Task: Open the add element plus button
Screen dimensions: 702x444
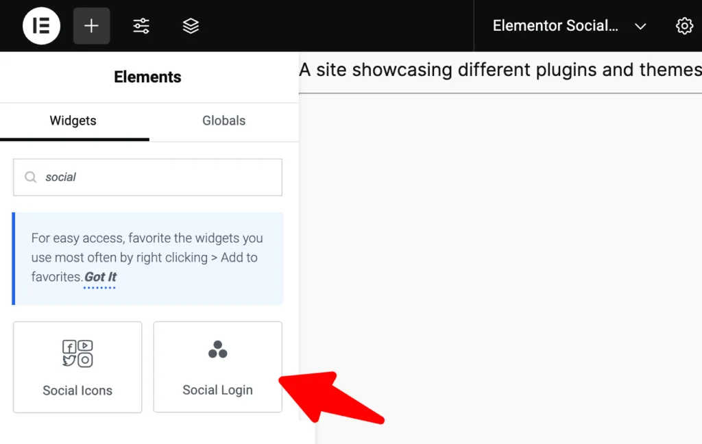Action: click(x=91, y=26)
